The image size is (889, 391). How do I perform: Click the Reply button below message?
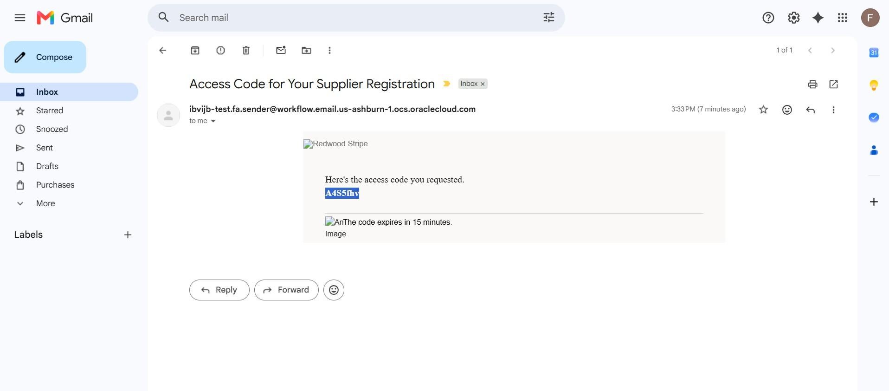coord(219,290)
